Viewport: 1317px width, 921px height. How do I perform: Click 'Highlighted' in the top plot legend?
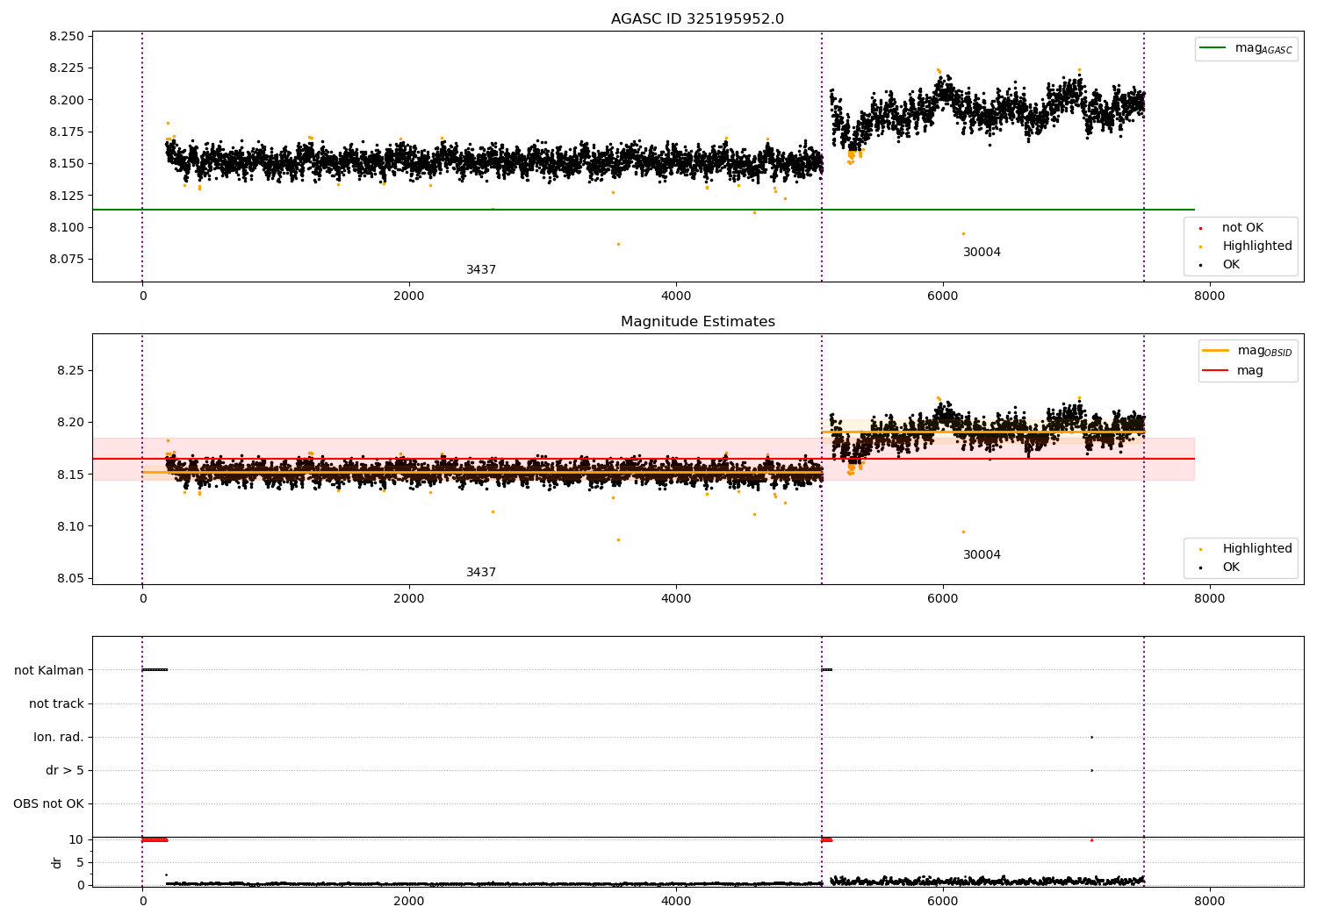tap(1256, 246)
